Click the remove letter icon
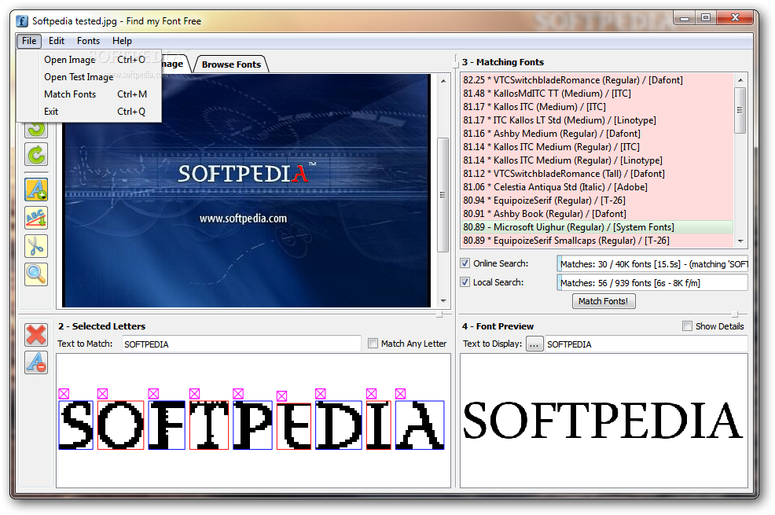This screenshot has width=775, height=515. click(36, 362)
